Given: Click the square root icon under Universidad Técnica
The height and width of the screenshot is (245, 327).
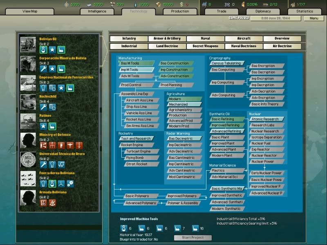Looking at the screenshot, I should (x=61, y=165).
